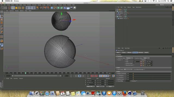
Task: Open the Color Mode dropdown
Action: click(x=128, y=70)
